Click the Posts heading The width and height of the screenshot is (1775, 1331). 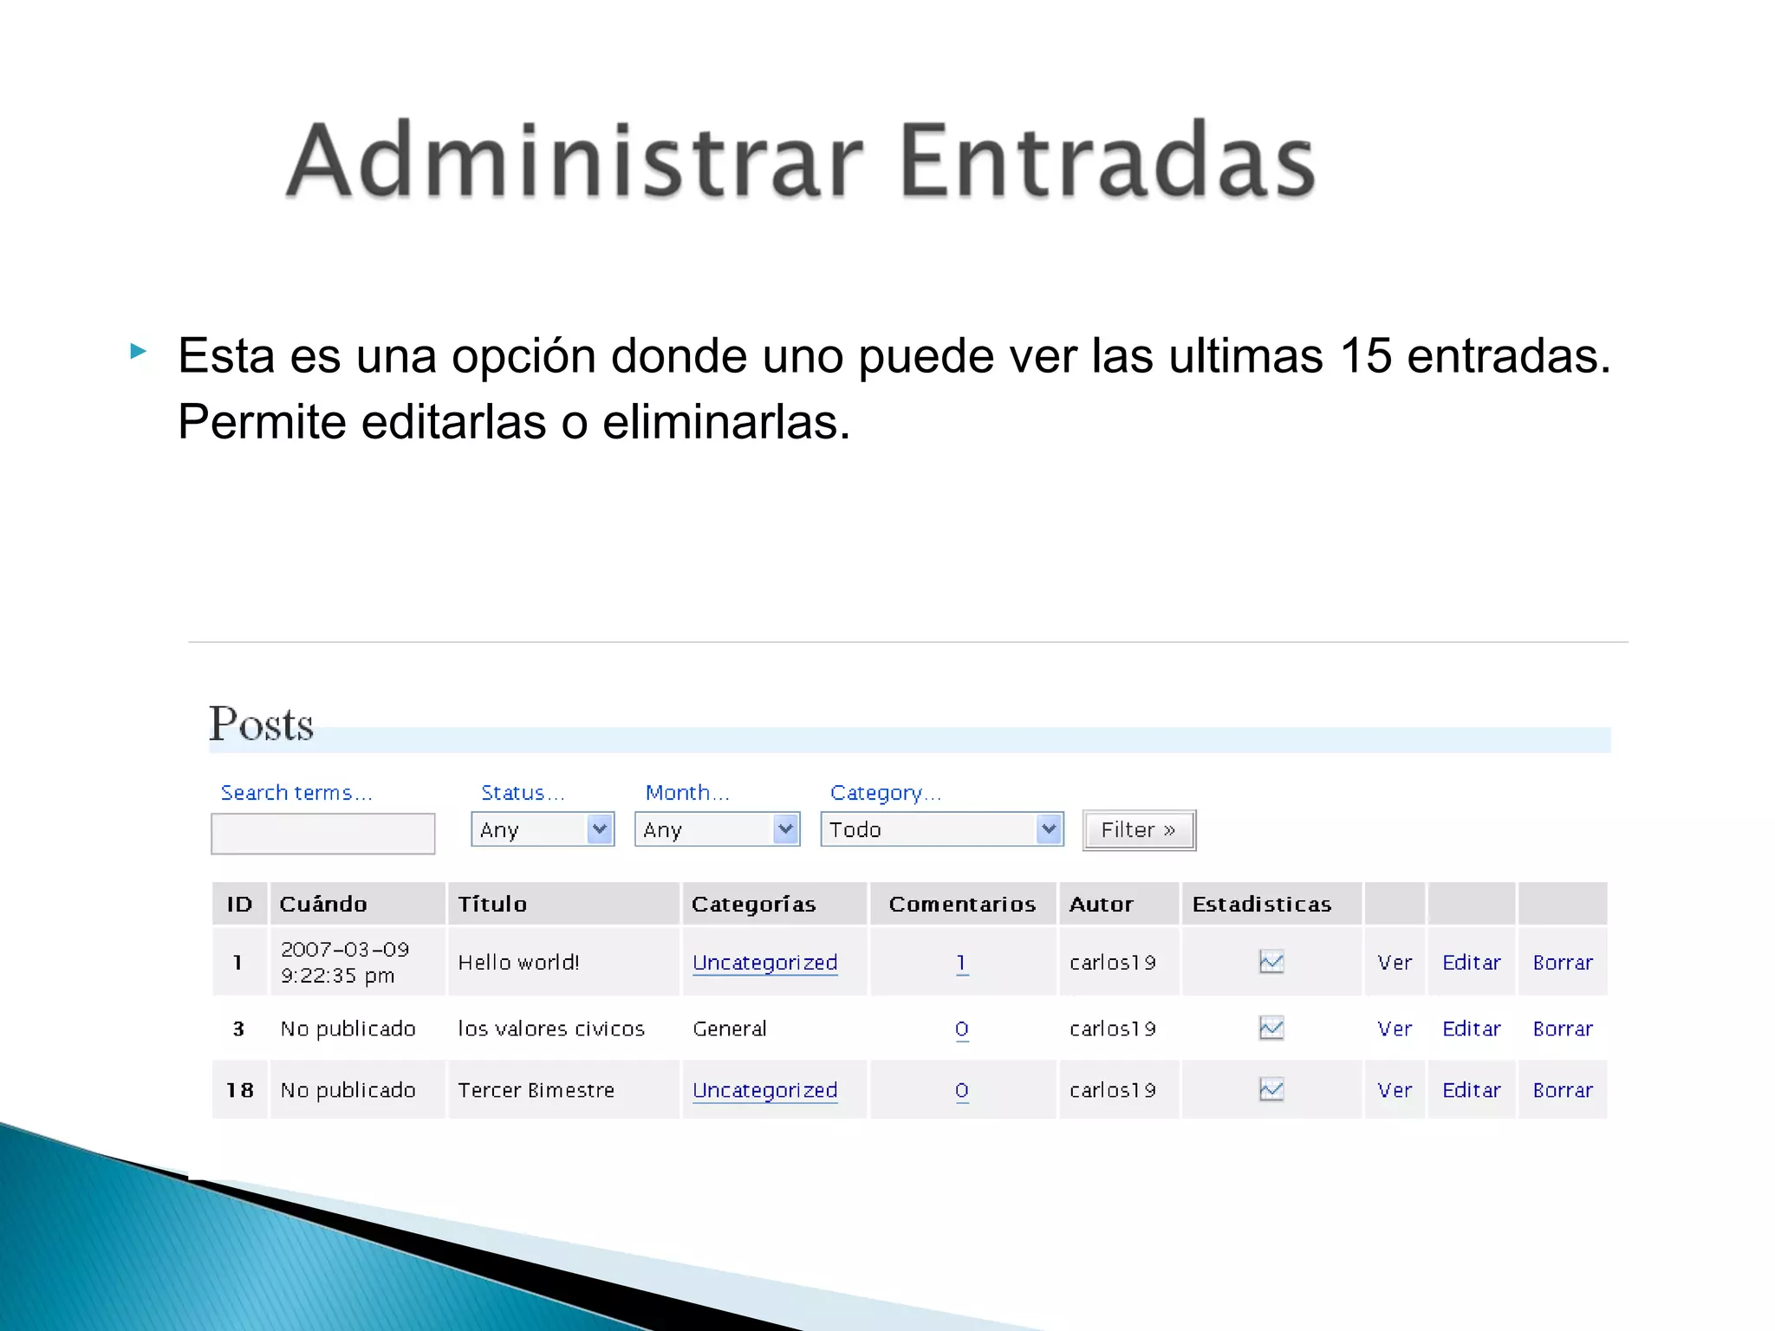click(x=261, y=724)
